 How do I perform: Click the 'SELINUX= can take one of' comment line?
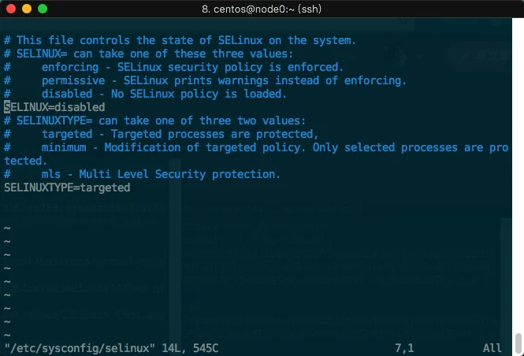tap(148, 54)
